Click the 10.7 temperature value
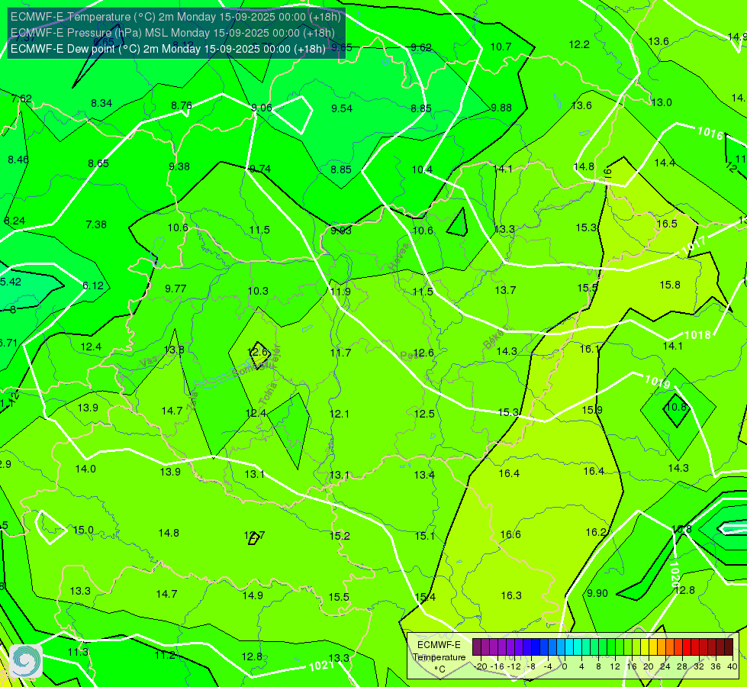747x687 pixels. tap(501, 47)
